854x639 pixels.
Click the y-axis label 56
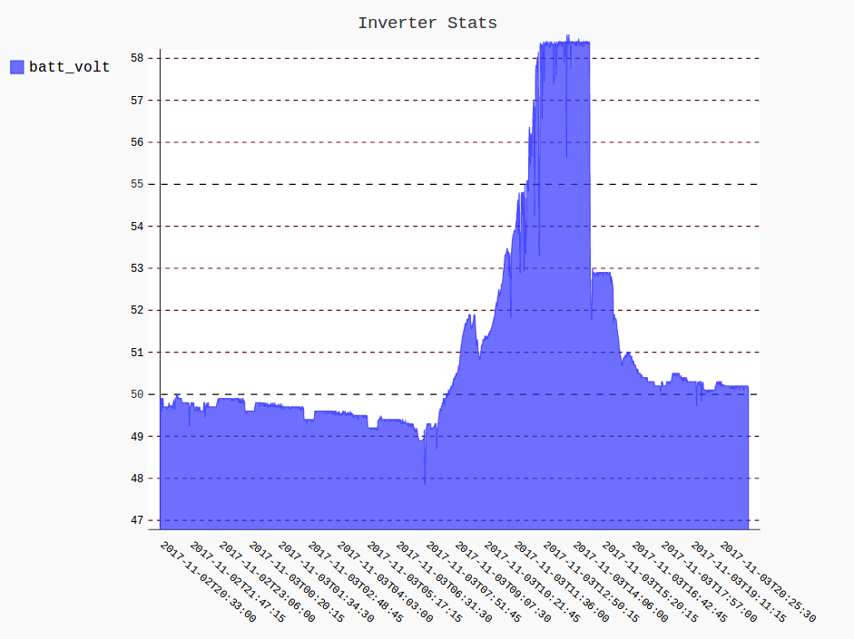point(137,142)
